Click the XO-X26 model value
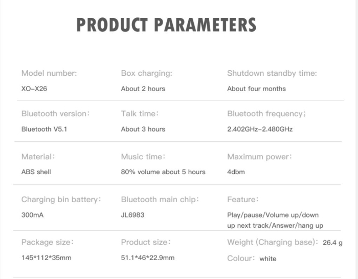The height and width of the screenshot is (279, 358). [x=35, y=89]
